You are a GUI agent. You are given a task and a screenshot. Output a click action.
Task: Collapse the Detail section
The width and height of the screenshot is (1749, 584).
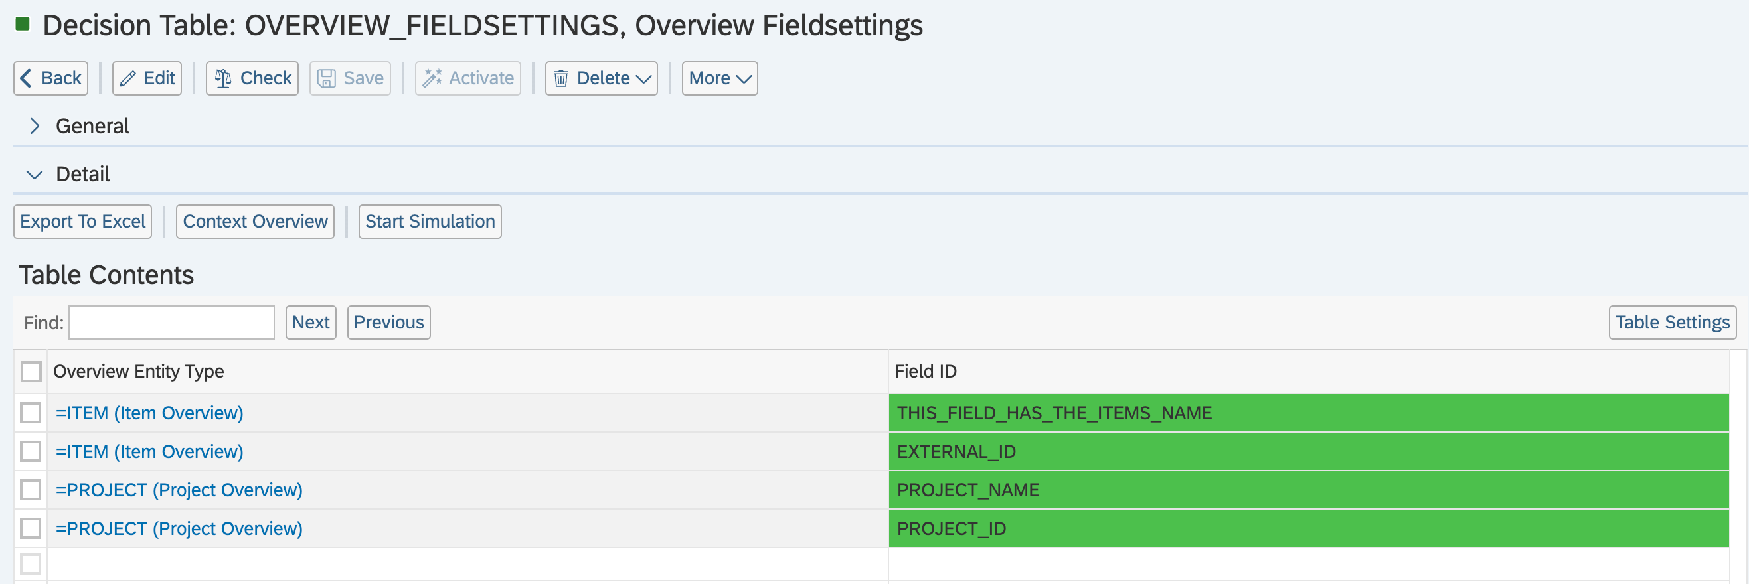(x=35, y=175)
